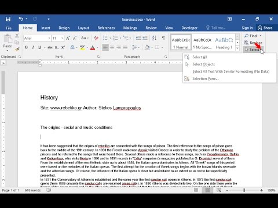The width and height of the screenshot is (278, 208).
Task: Open the Customize Quick Access Toolbar dropdown
Action: 49,19
